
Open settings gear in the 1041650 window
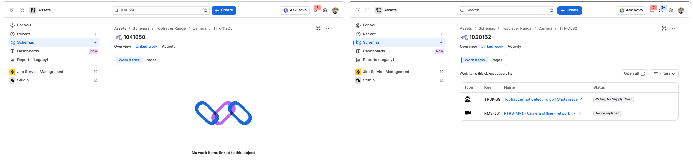click(325, 10)
